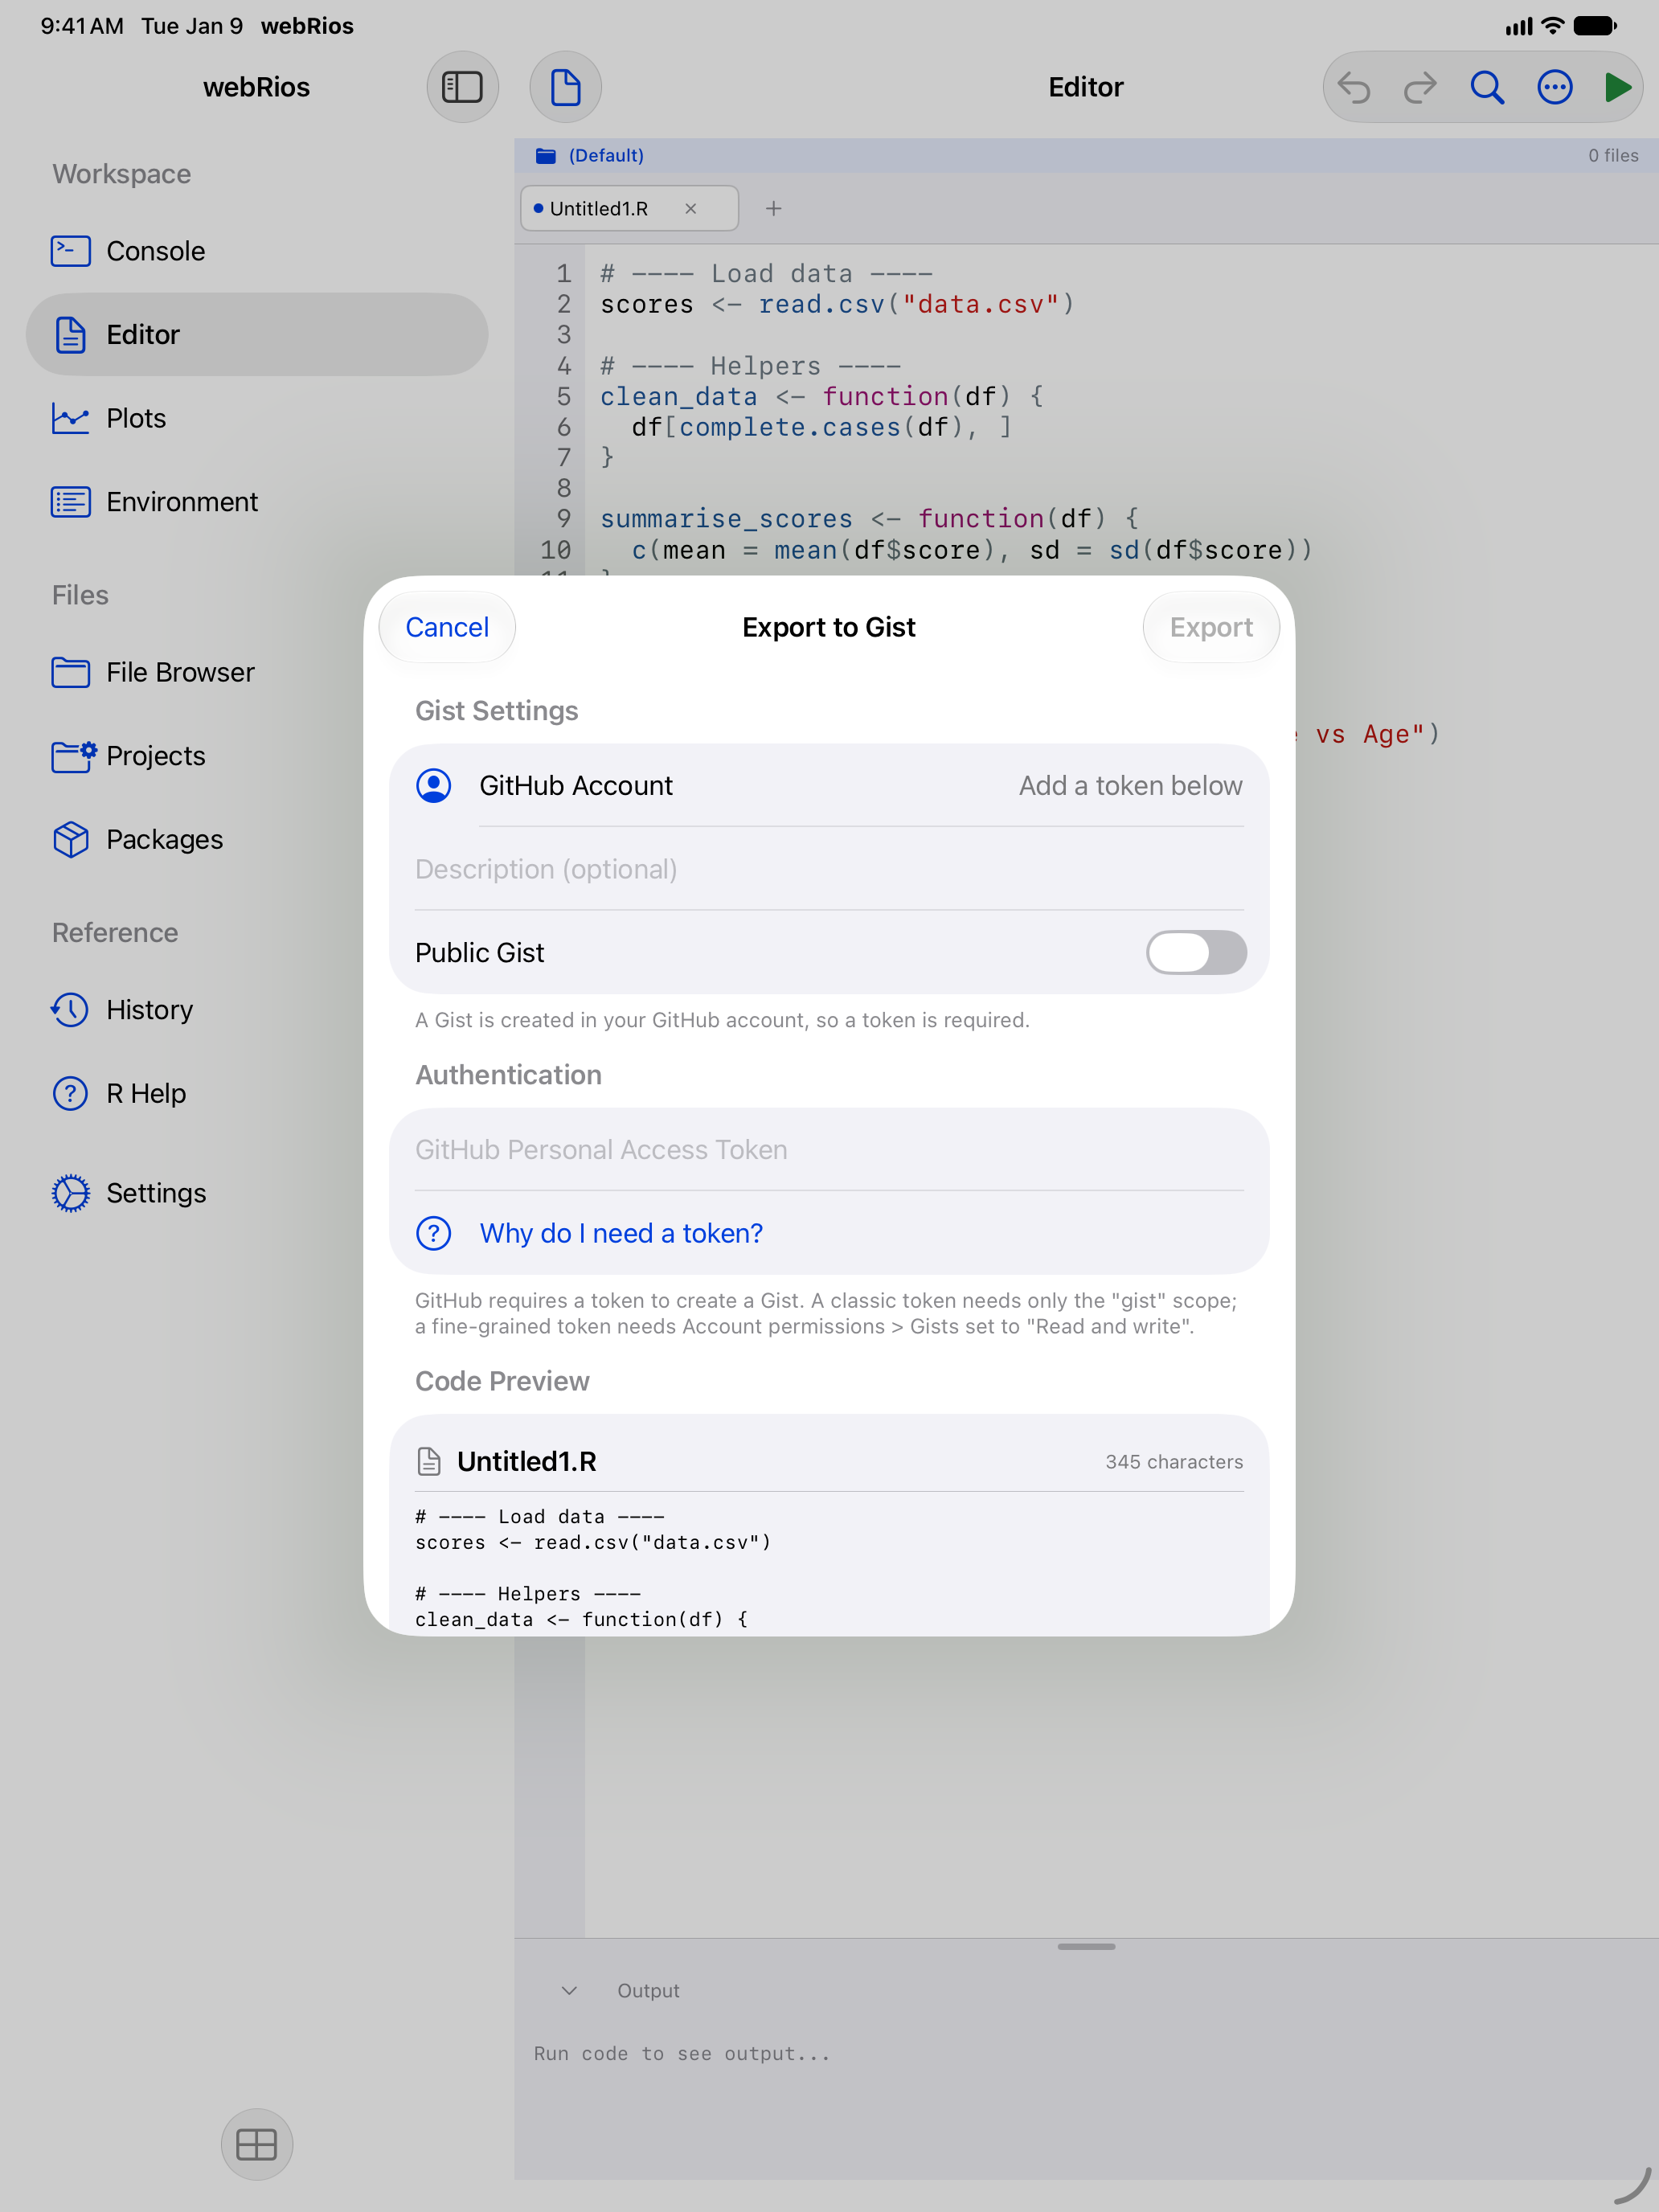Open Console in the sidebar
Screen dimensions: 1659x2212
coord(257,251)
